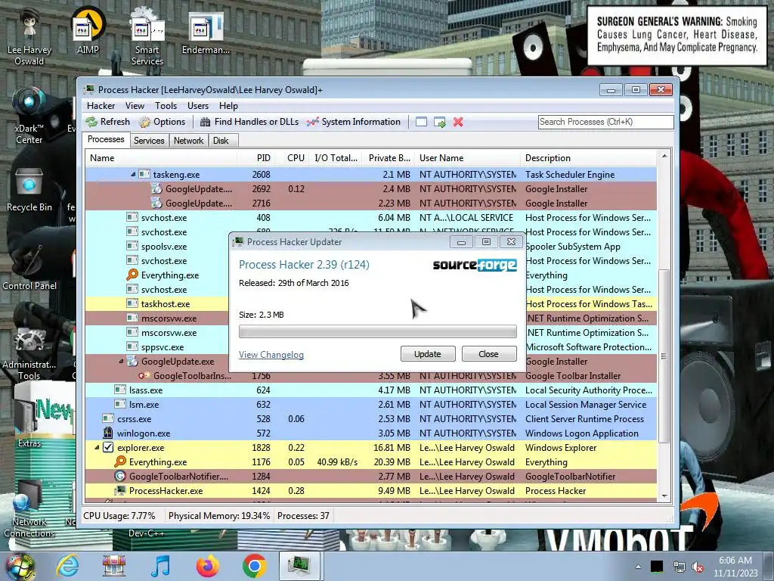Show hidden system tray icons
Screen dimensions: 774x581
point(638,567)
